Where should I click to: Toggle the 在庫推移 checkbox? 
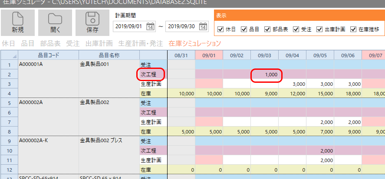[353, 29]
